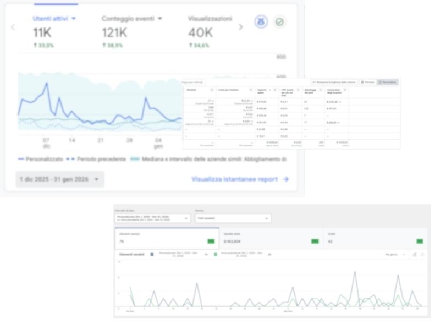
Task: Toggle the Personalizzato series checkbox in sales chart
Action: tap(152, 255)
